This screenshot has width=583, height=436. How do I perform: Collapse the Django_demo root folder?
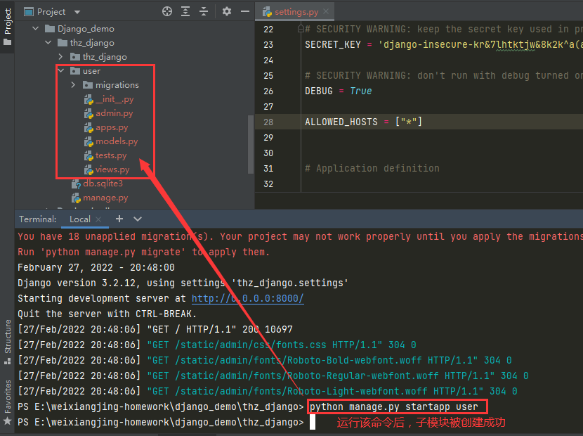point(36,28)
